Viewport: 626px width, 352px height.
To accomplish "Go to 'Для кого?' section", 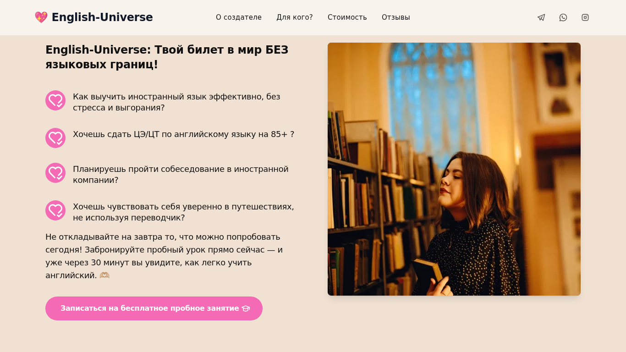I will click(x=295, y=17).
